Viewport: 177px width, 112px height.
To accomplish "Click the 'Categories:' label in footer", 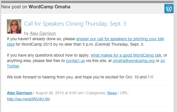I will point(96,93).
